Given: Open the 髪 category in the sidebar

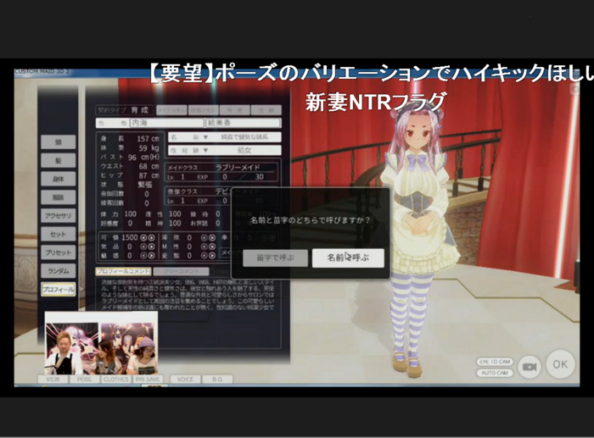Looking at the screenshot, I should click(x=59, y=160).
